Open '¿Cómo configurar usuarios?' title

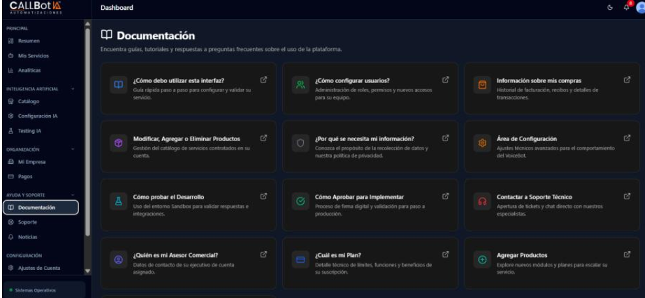[x=352, y=80]
